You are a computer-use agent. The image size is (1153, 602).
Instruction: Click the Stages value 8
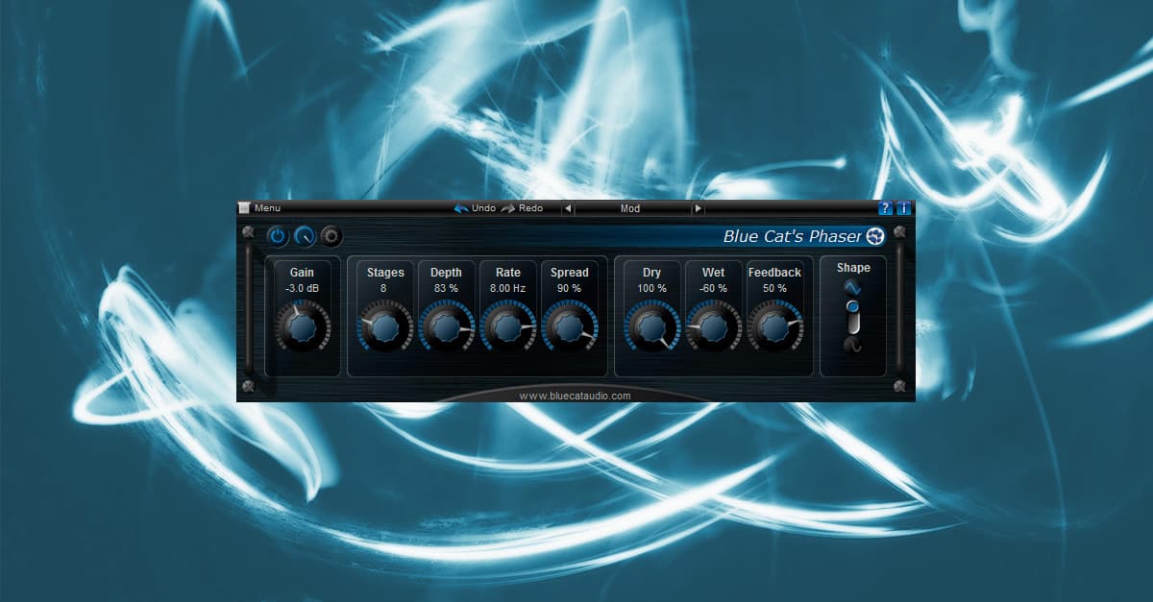pyautogui.click(x=383, y=288)
